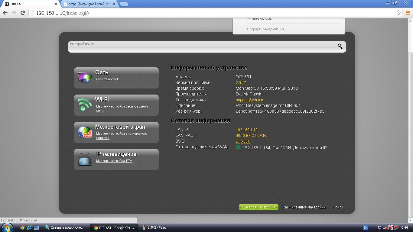
Task: Click the Show Desktop quick launch icon
Action: [36, 227]
